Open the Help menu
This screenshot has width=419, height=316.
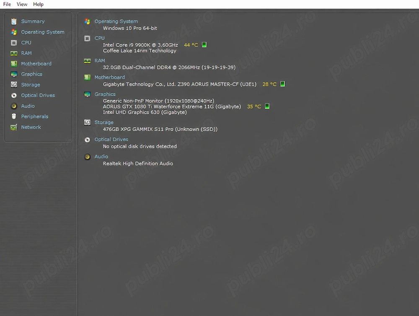click(38, 4)
